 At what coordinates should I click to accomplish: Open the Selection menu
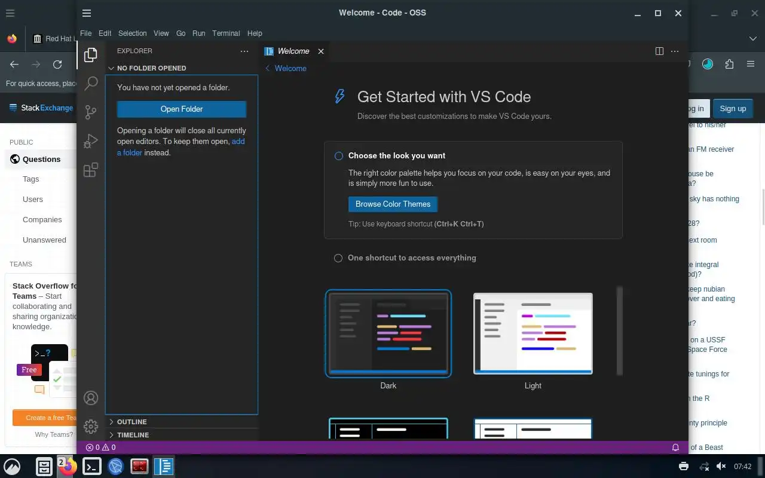pos(132,33)
